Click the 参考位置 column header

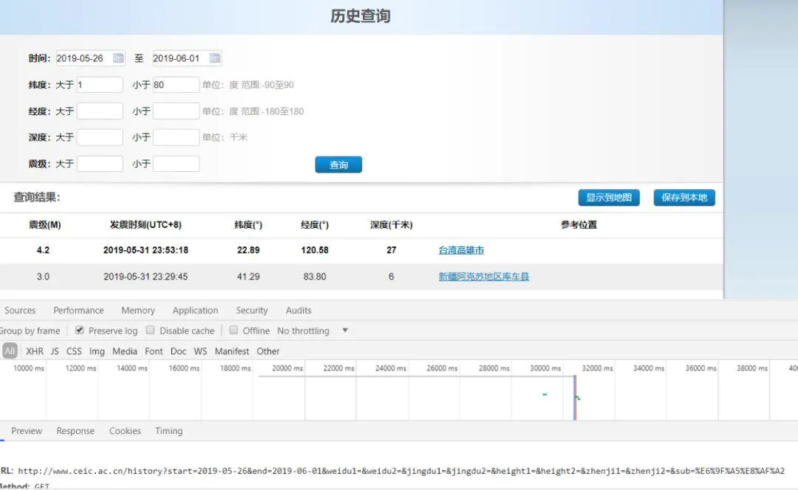tap(579, 224)
